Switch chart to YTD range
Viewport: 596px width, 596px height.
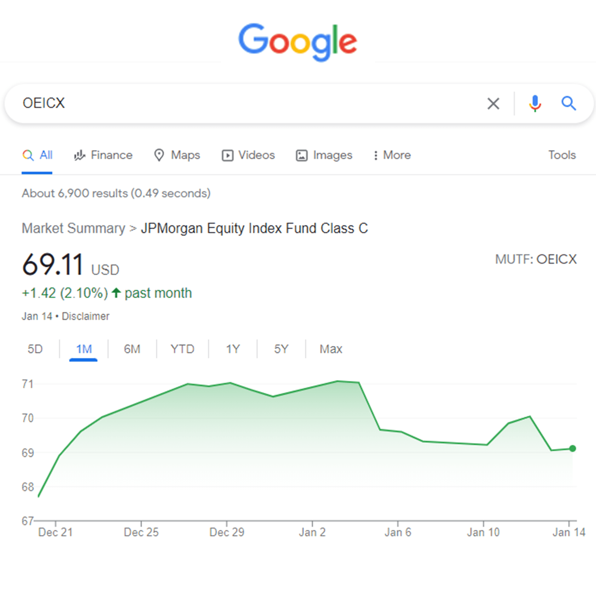(x=182, y=349)
